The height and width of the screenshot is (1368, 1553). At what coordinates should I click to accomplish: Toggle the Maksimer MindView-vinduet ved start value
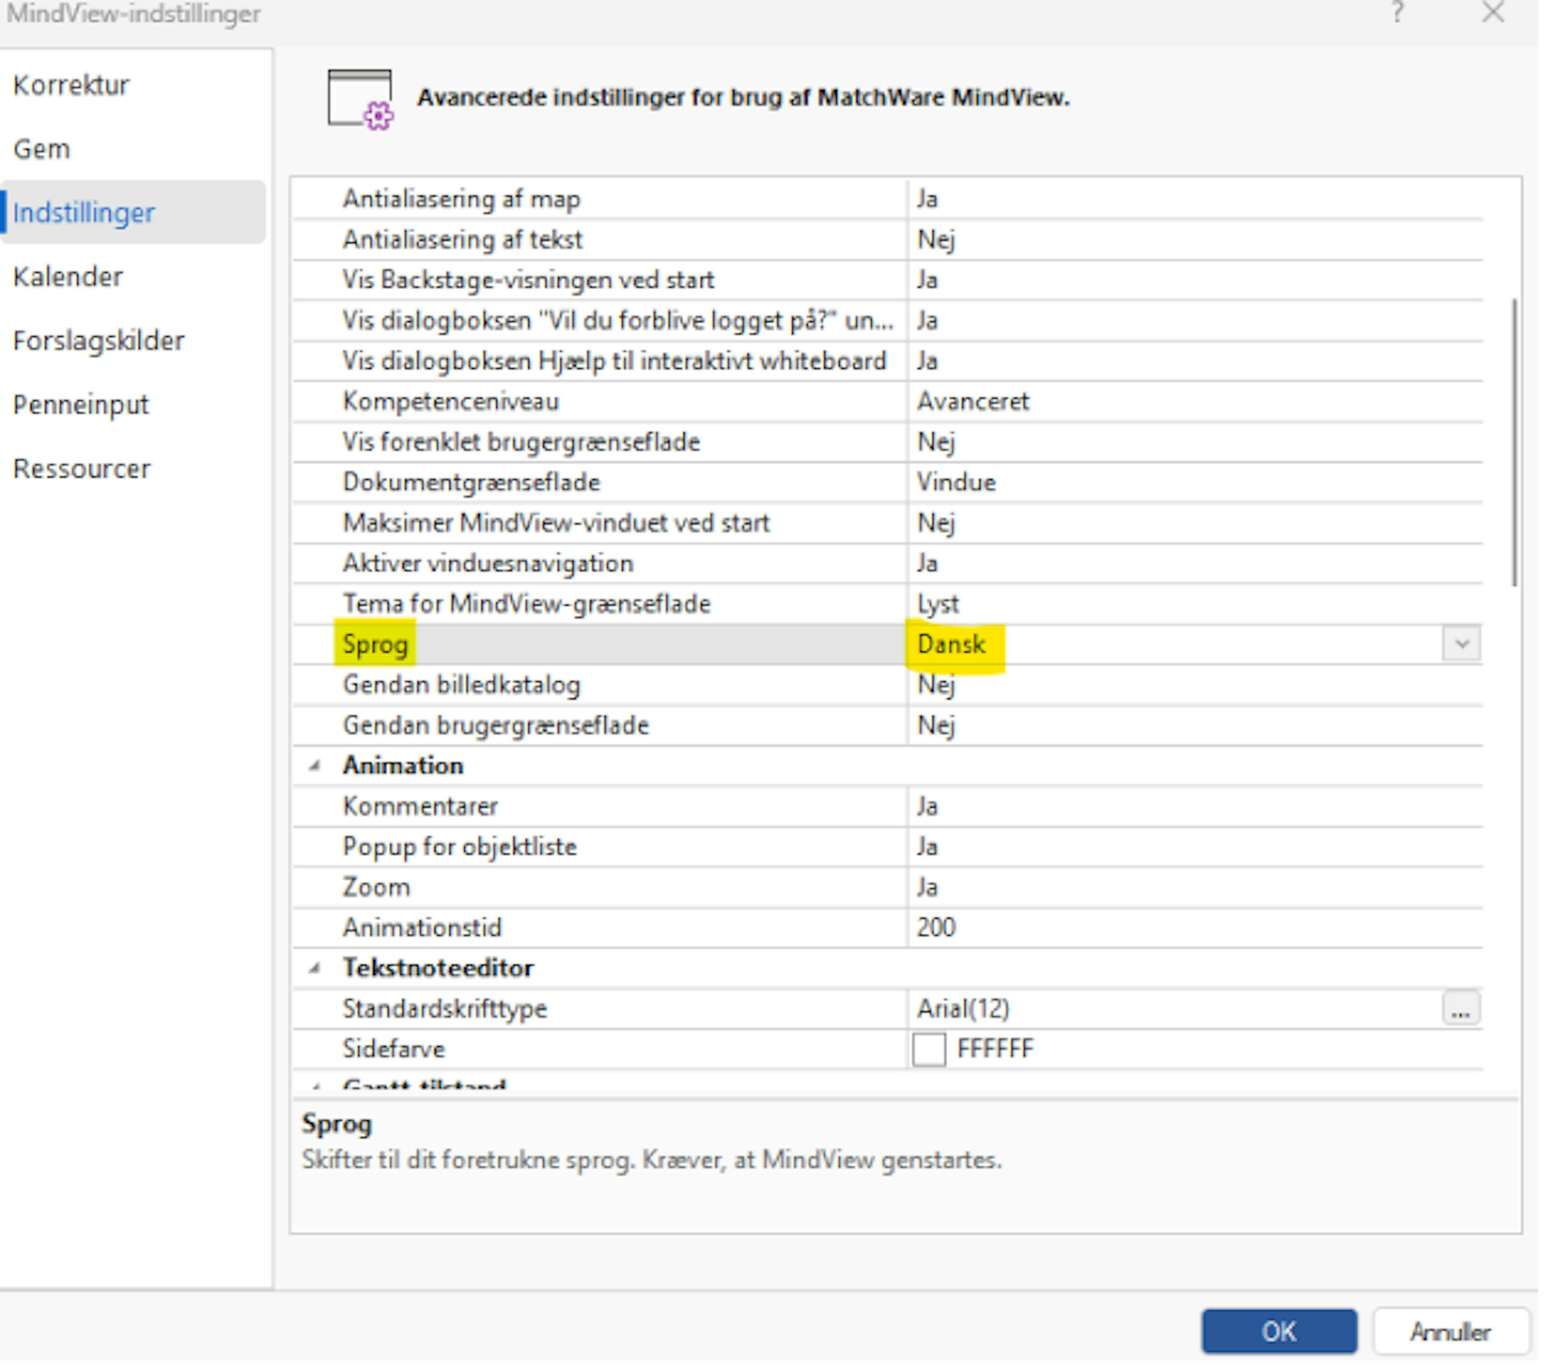(x=936, y=523)
